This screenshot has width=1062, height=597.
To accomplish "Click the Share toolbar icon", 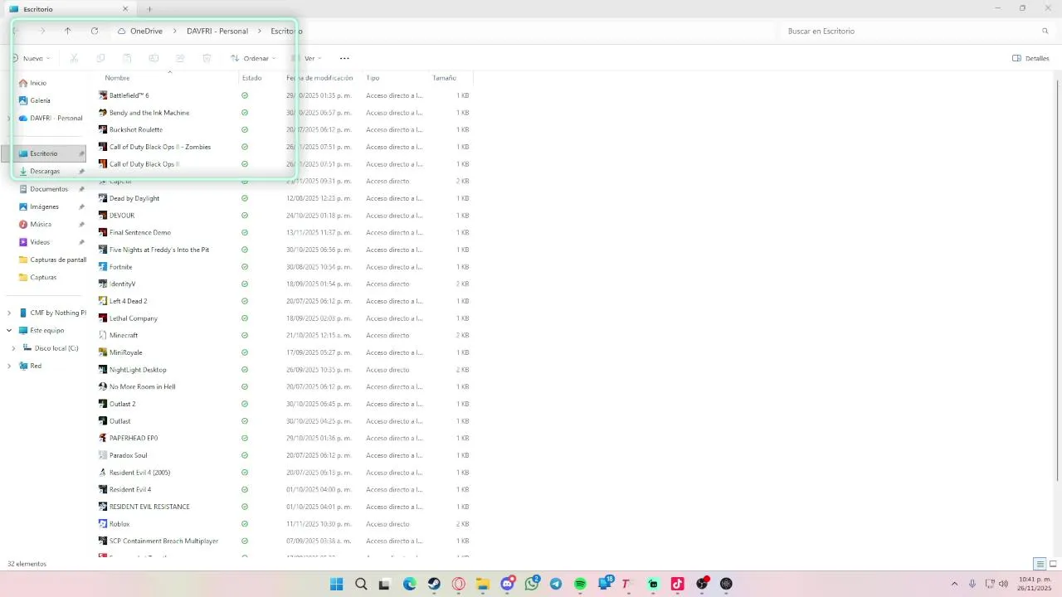I will pyautogui.click(x=180, y=58).
